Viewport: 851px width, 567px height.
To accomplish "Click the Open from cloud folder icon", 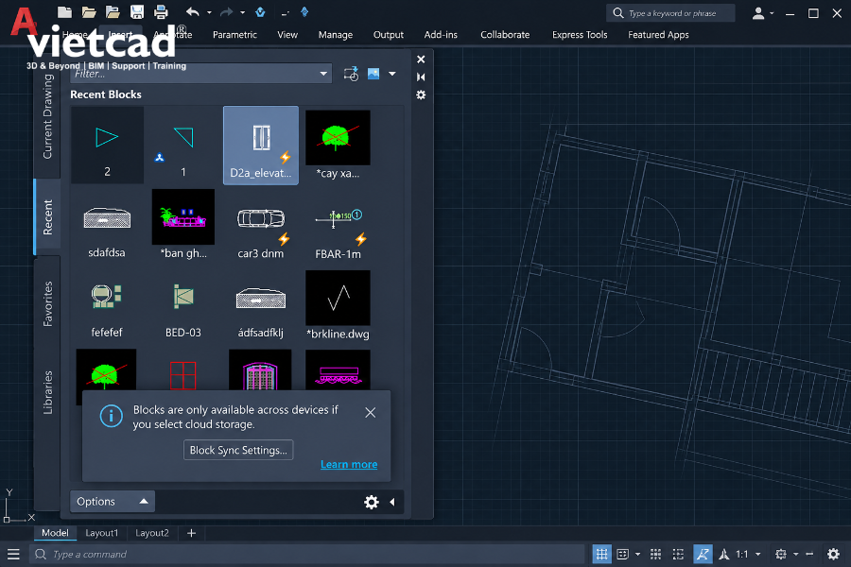I will (113, 12).
